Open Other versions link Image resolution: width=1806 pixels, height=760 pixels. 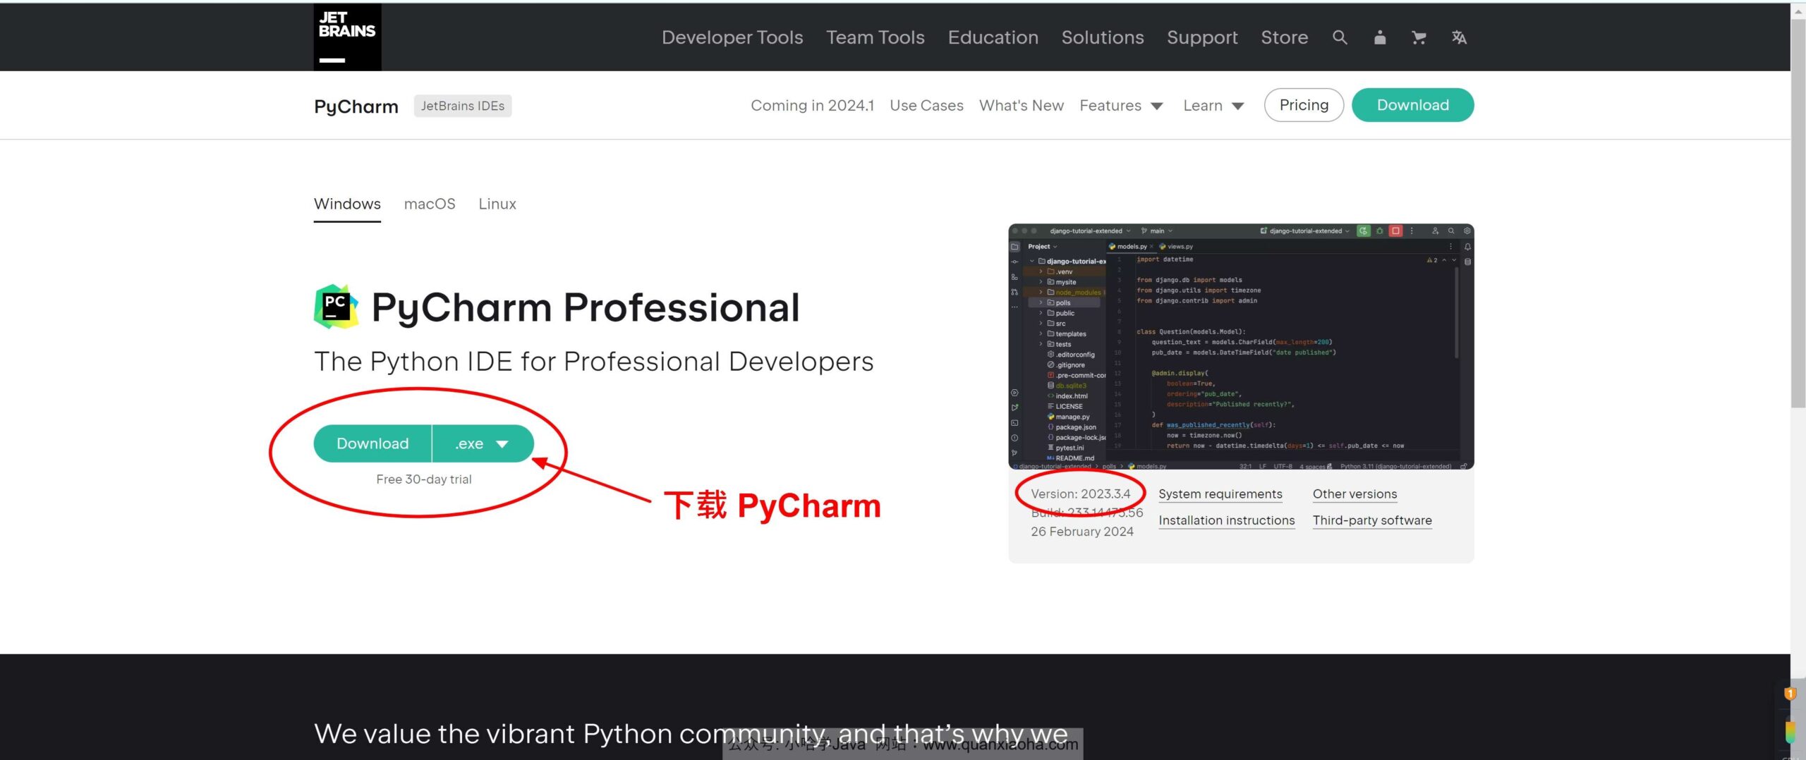1354,494
